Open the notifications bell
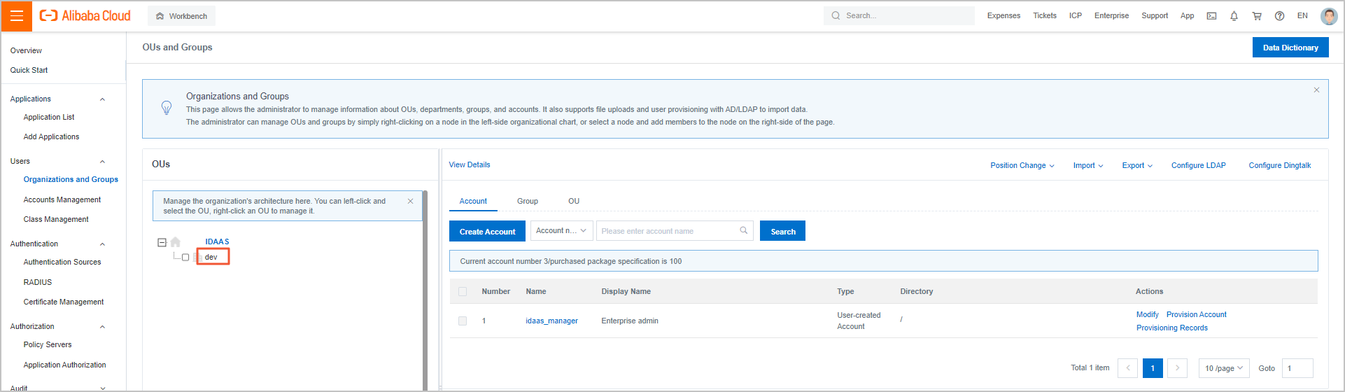Image resolution: width=1345 pixels, height=392 pixels. tap(1234, 16)
